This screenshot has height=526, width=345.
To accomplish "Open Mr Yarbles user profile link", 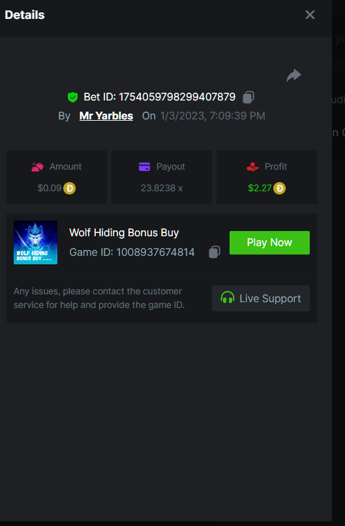I will click(106, 116).
